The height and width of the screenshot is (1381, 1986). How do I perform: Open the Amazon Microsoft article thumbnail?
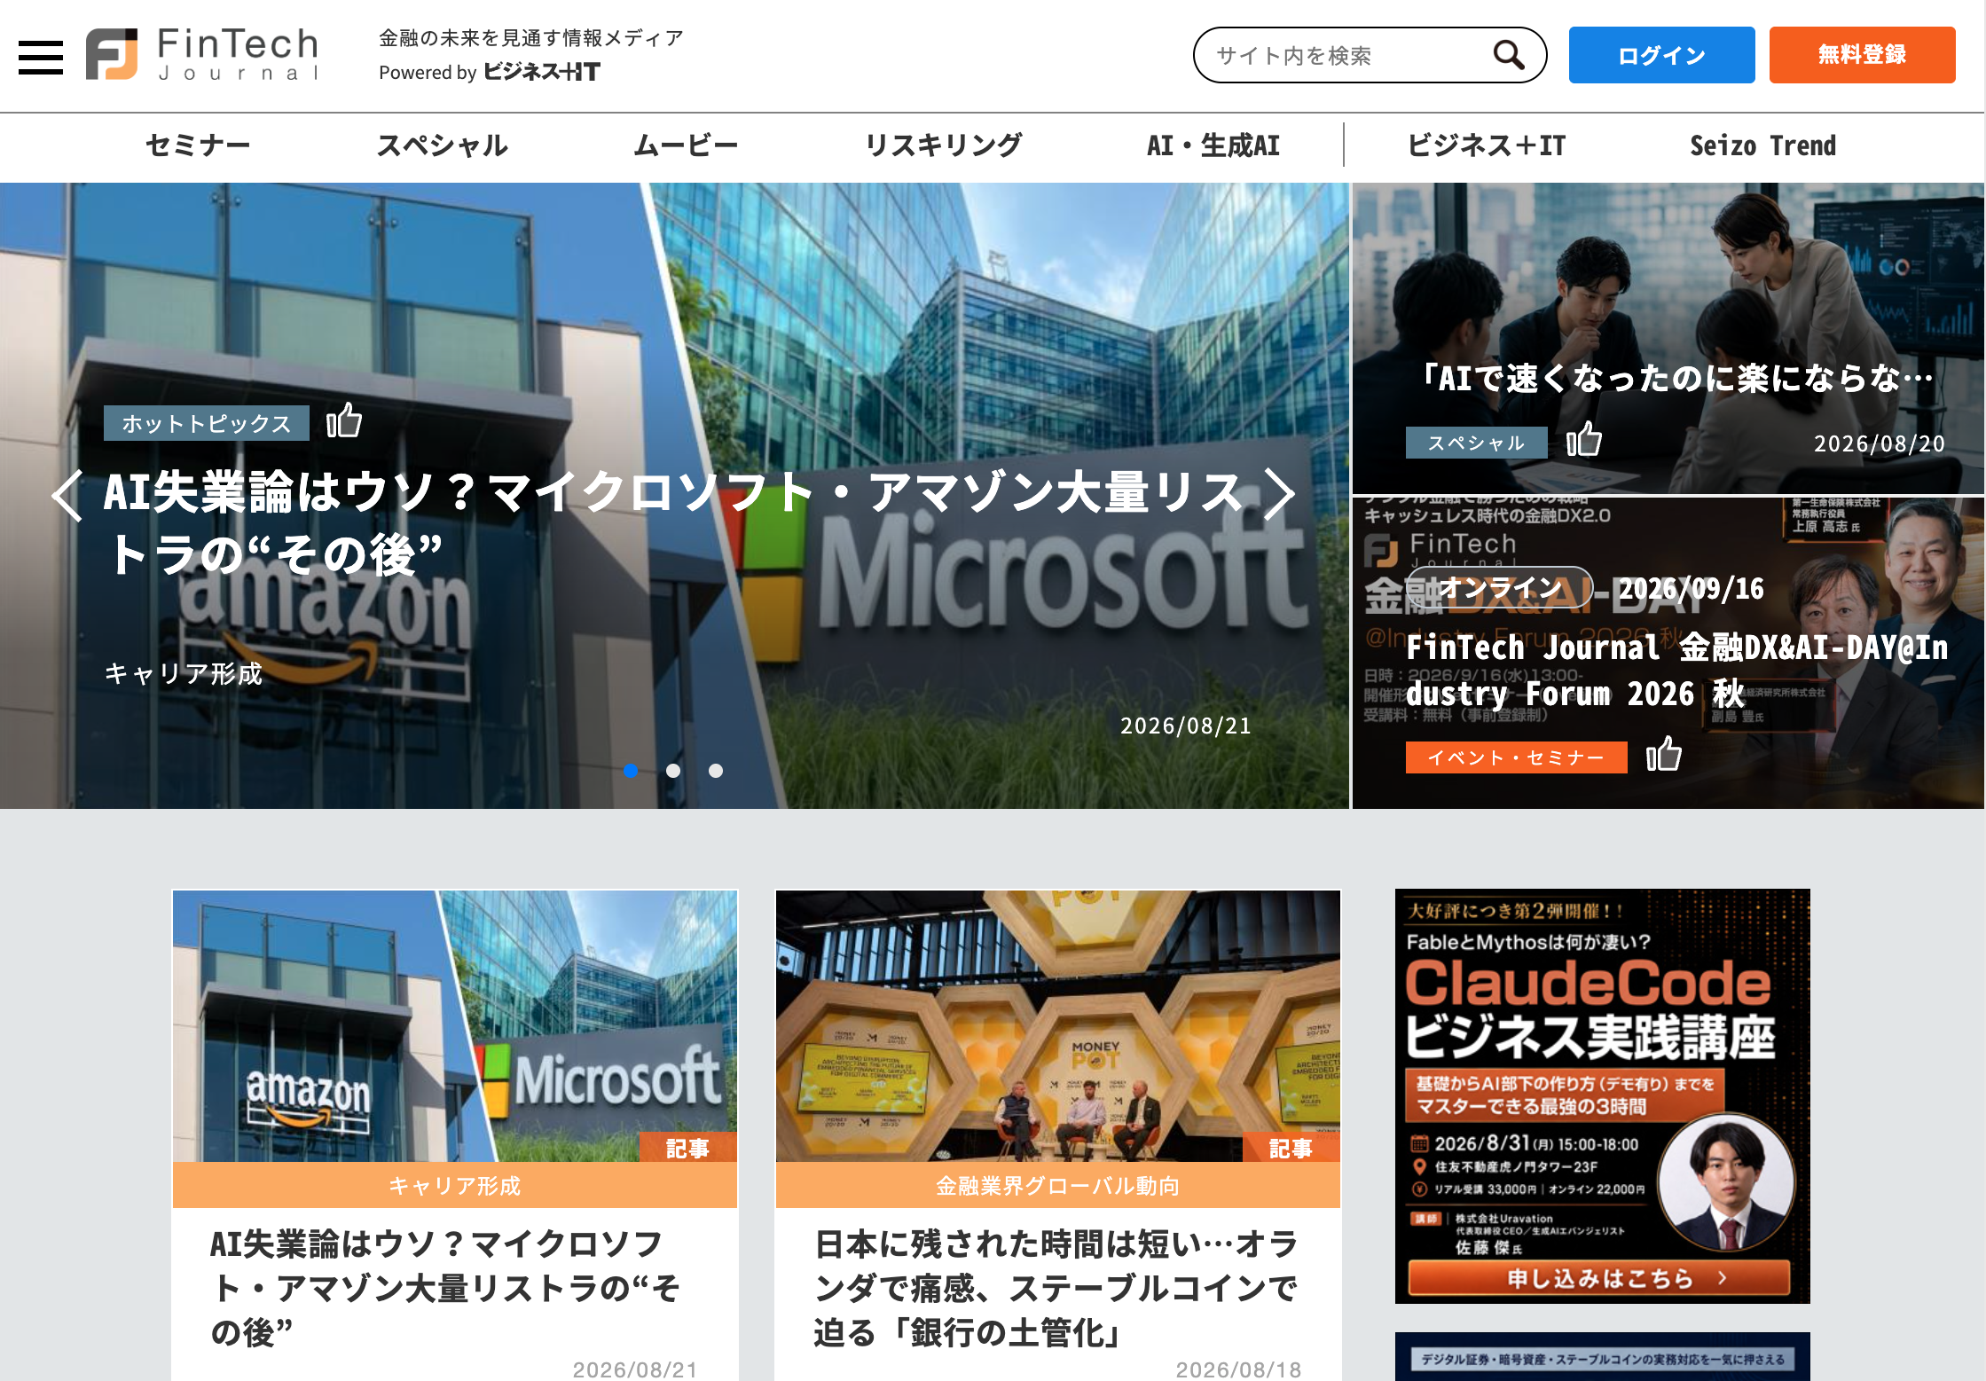[455, 1025]
